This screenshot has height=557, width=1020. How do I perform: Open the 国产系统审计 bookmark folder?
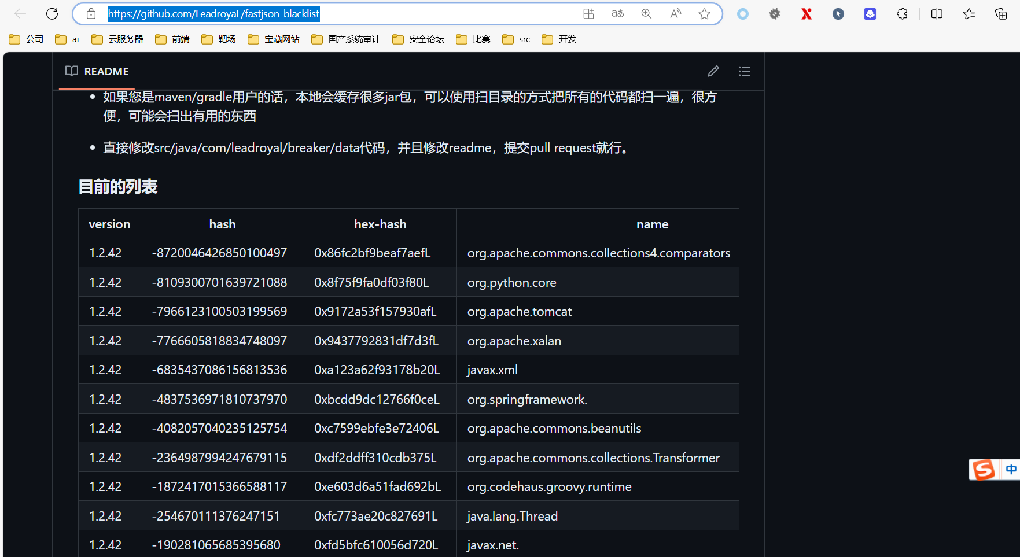point(346,39)
